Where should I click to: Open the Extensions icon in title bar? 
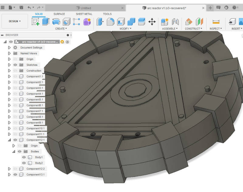coord(226,7)
